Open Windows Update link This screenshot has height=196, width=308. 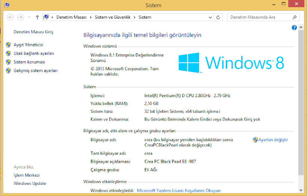coord(30,183)
